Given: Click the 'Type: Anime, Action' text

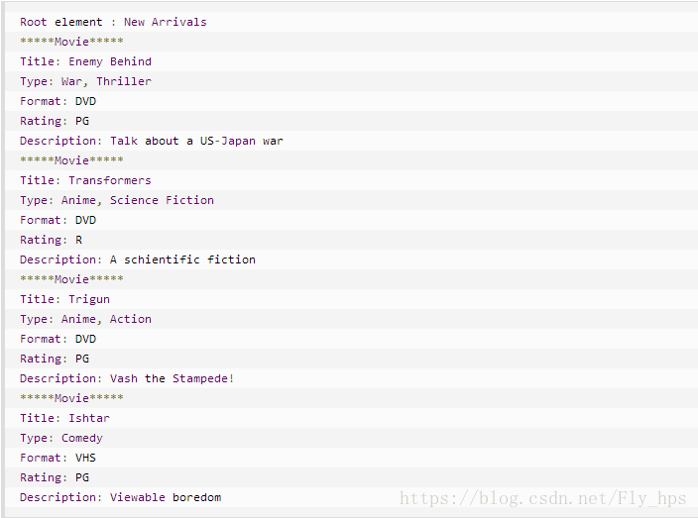Looking at the screenshot, I should tap(85, 319).
